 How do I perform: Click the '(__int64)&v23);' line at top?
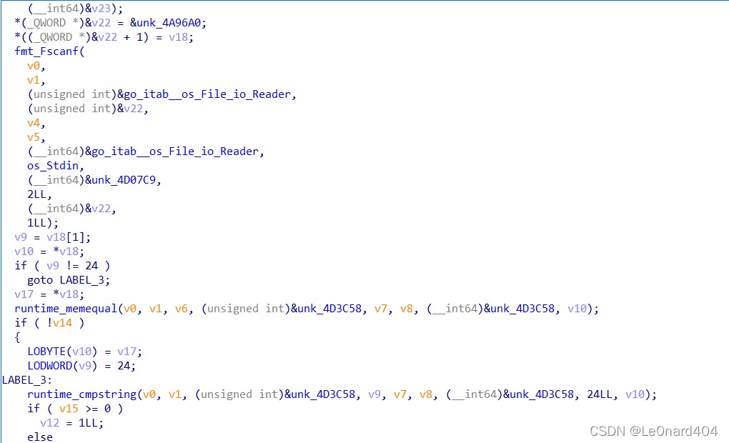click(x=75, y=9)
